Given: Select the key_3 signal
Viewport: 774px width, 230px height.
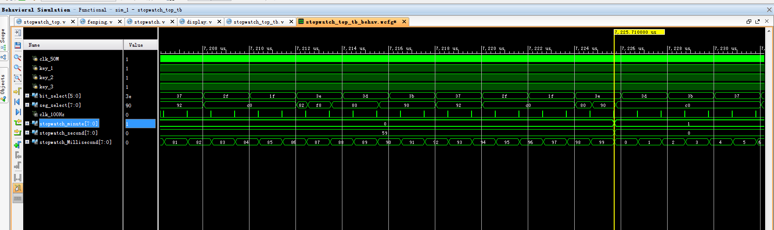Looking at the screenshot, I should [46, 87].
